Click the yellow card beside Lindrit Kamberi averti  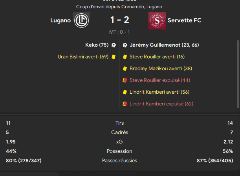click(x=125, y=92)
